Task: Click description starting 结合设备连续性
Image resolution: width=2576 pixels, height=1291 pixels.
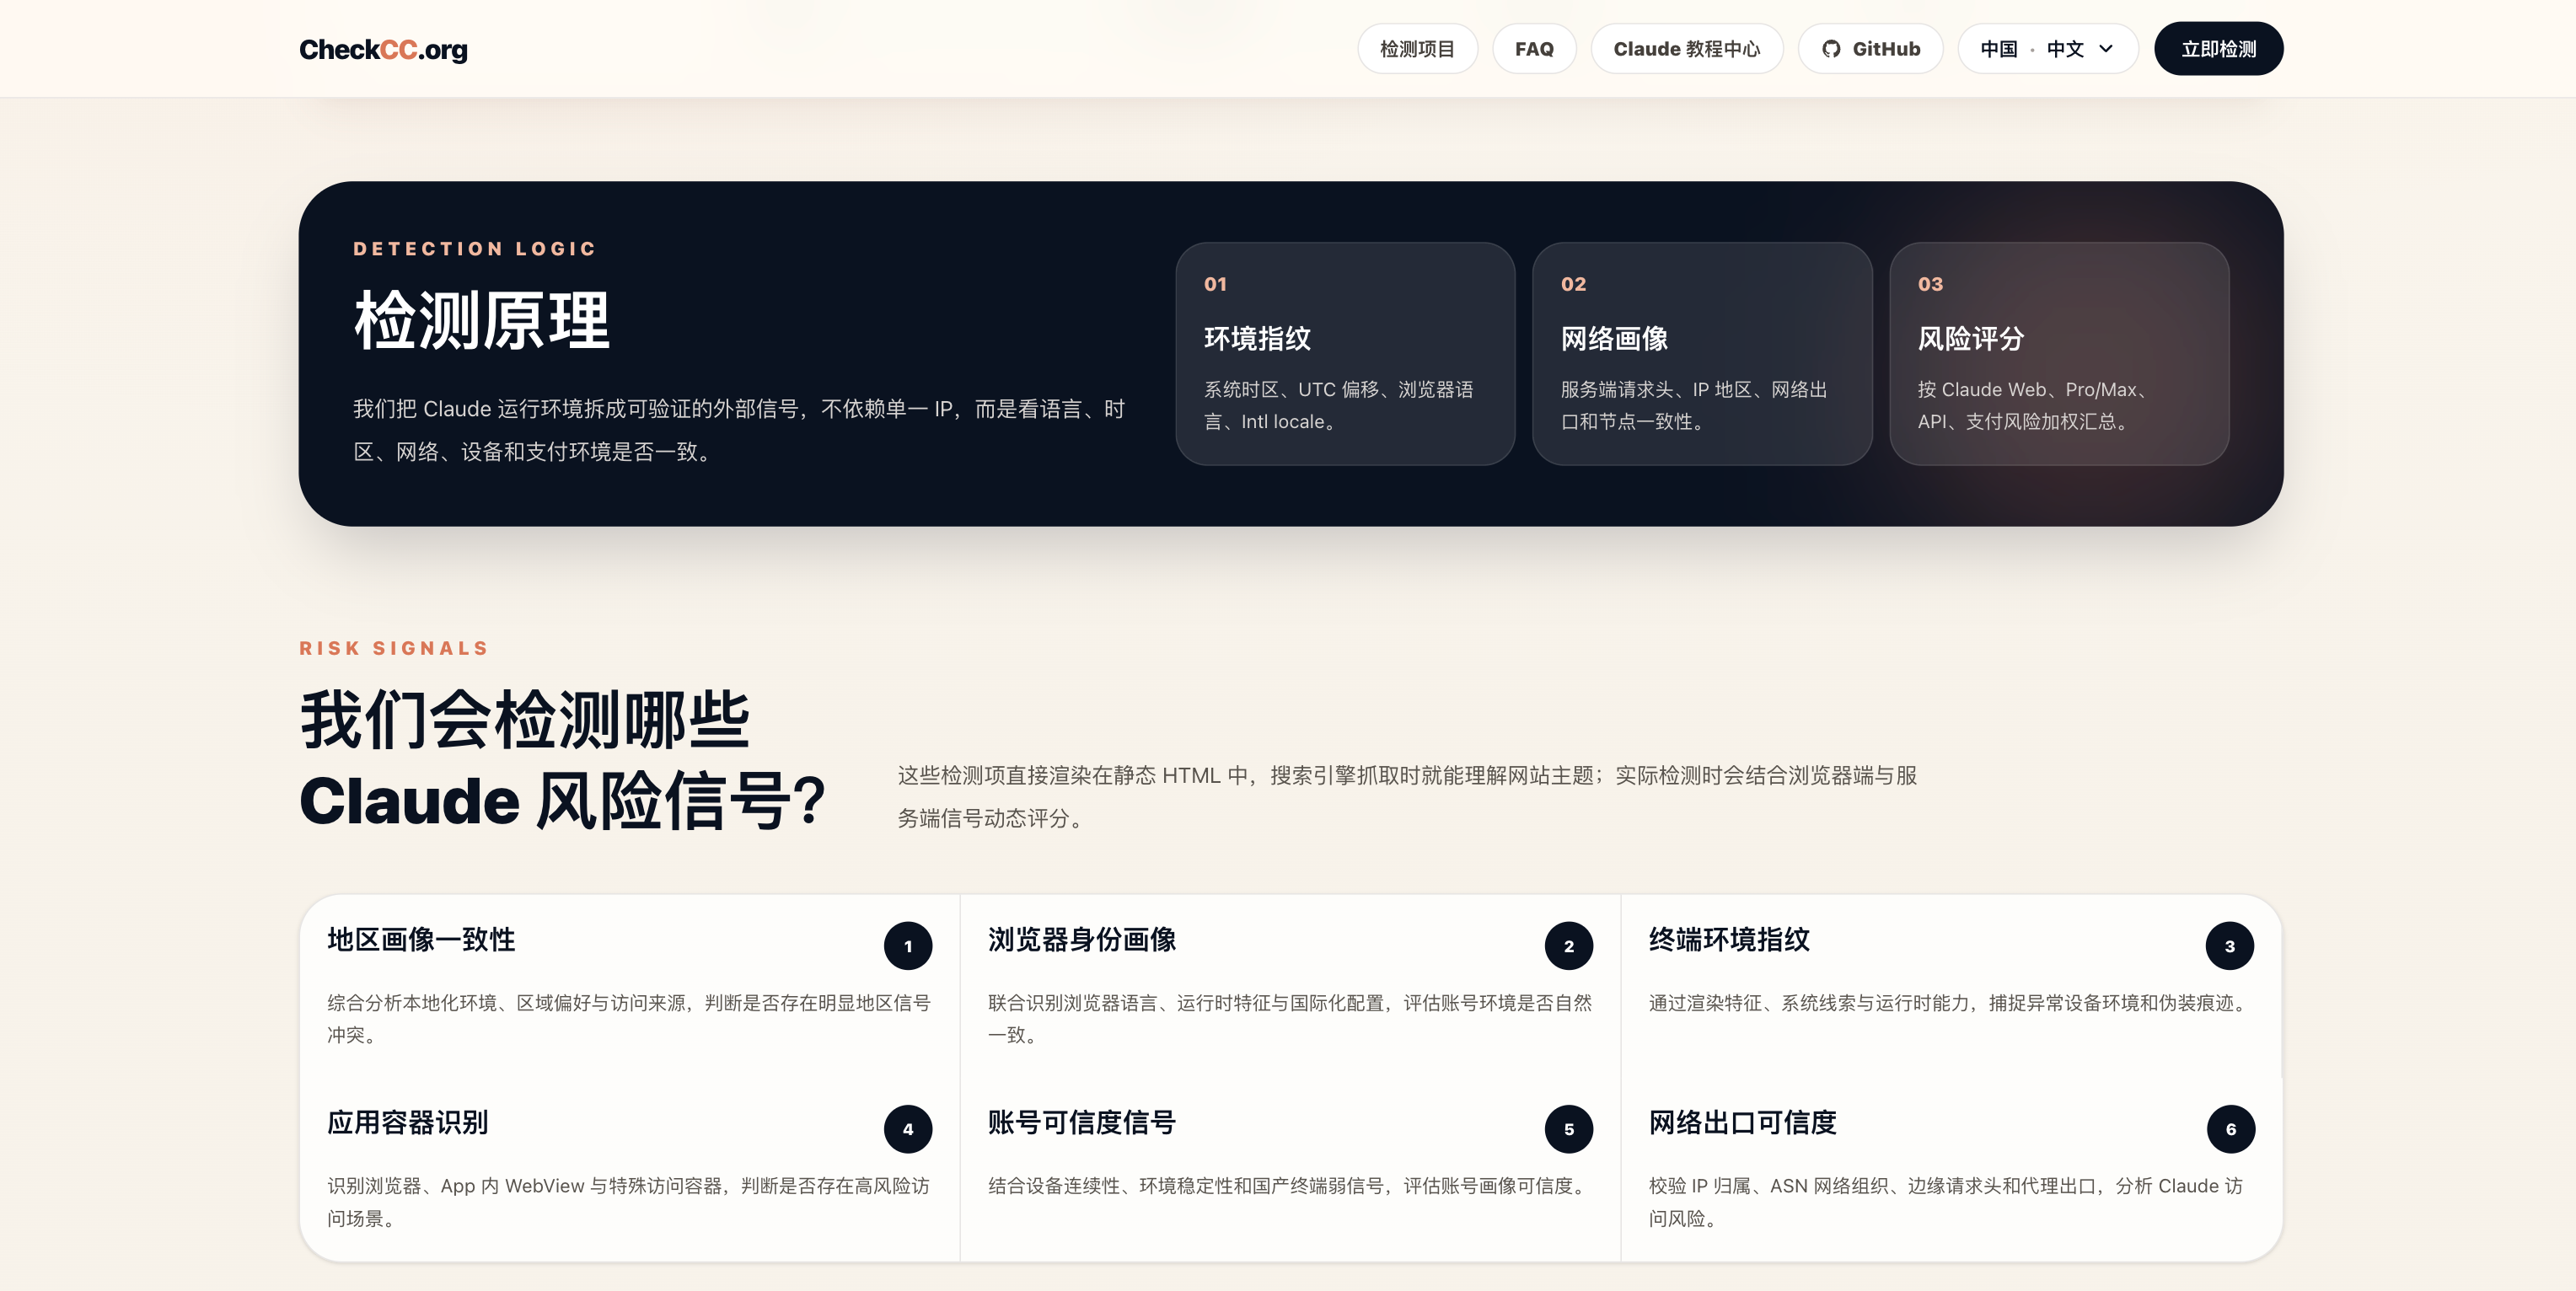Action: (1290, 1185)
